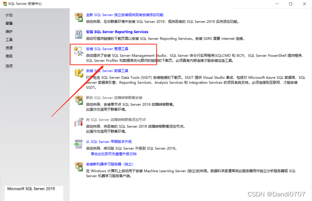The height and width of the screenshot is (201, 312).
Task: Click the 将旧版 SQL Server 升级 description
Action: click(x=131, y=148)
